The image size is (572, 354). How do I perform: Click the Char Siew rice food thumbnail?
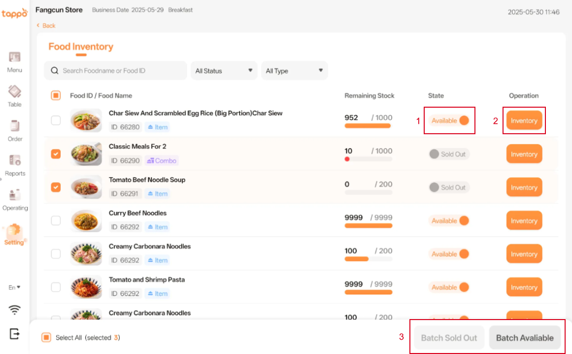pyautogui.click(x=86, y=120)
